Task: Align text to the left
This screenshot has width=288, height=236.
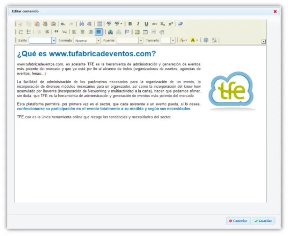Action: tap(74, 32)
